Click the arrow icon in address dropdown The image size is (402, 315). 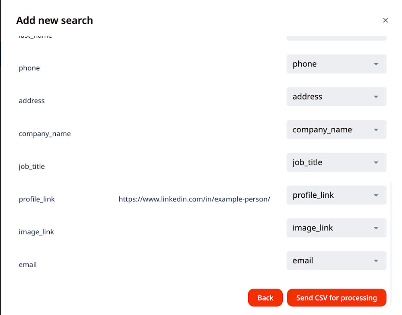(x=376, y=97)
